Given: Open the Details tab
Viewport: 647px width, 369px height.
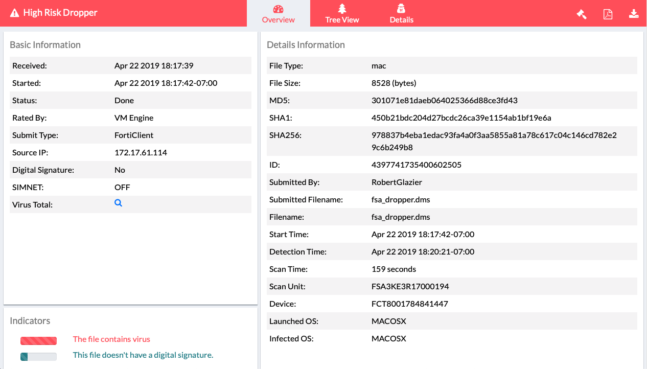Looking at the screenshot, I should (401, 14).
